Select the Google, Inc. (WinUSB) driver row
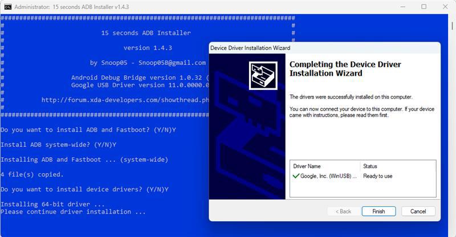Screen dimensions: 456x237 click(x=363, y=176)
